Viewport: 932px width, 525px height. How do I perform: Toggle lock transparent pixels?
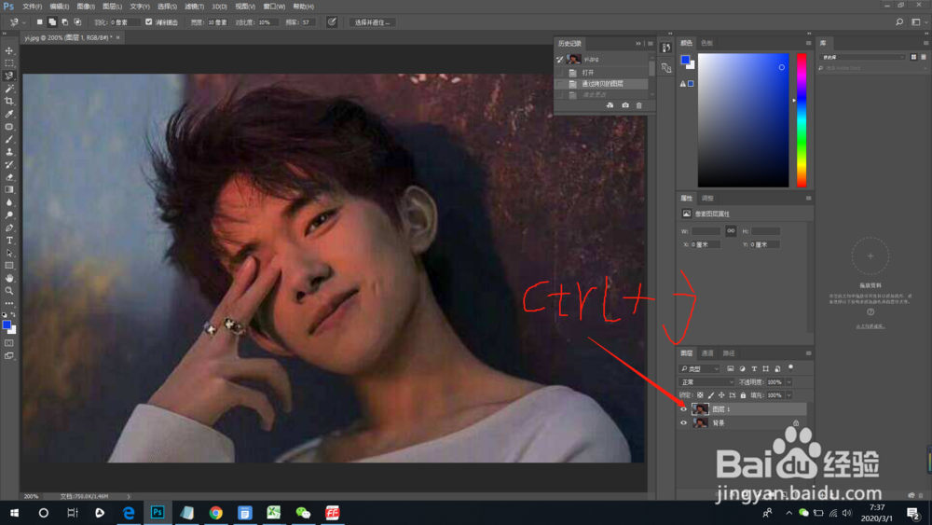700,394
